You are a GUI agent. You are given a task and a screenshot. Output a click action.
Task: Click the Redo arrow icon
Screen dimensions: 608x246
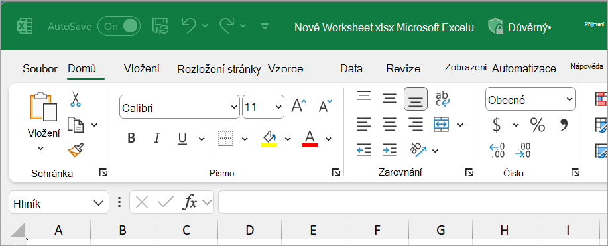coord(227,25)
